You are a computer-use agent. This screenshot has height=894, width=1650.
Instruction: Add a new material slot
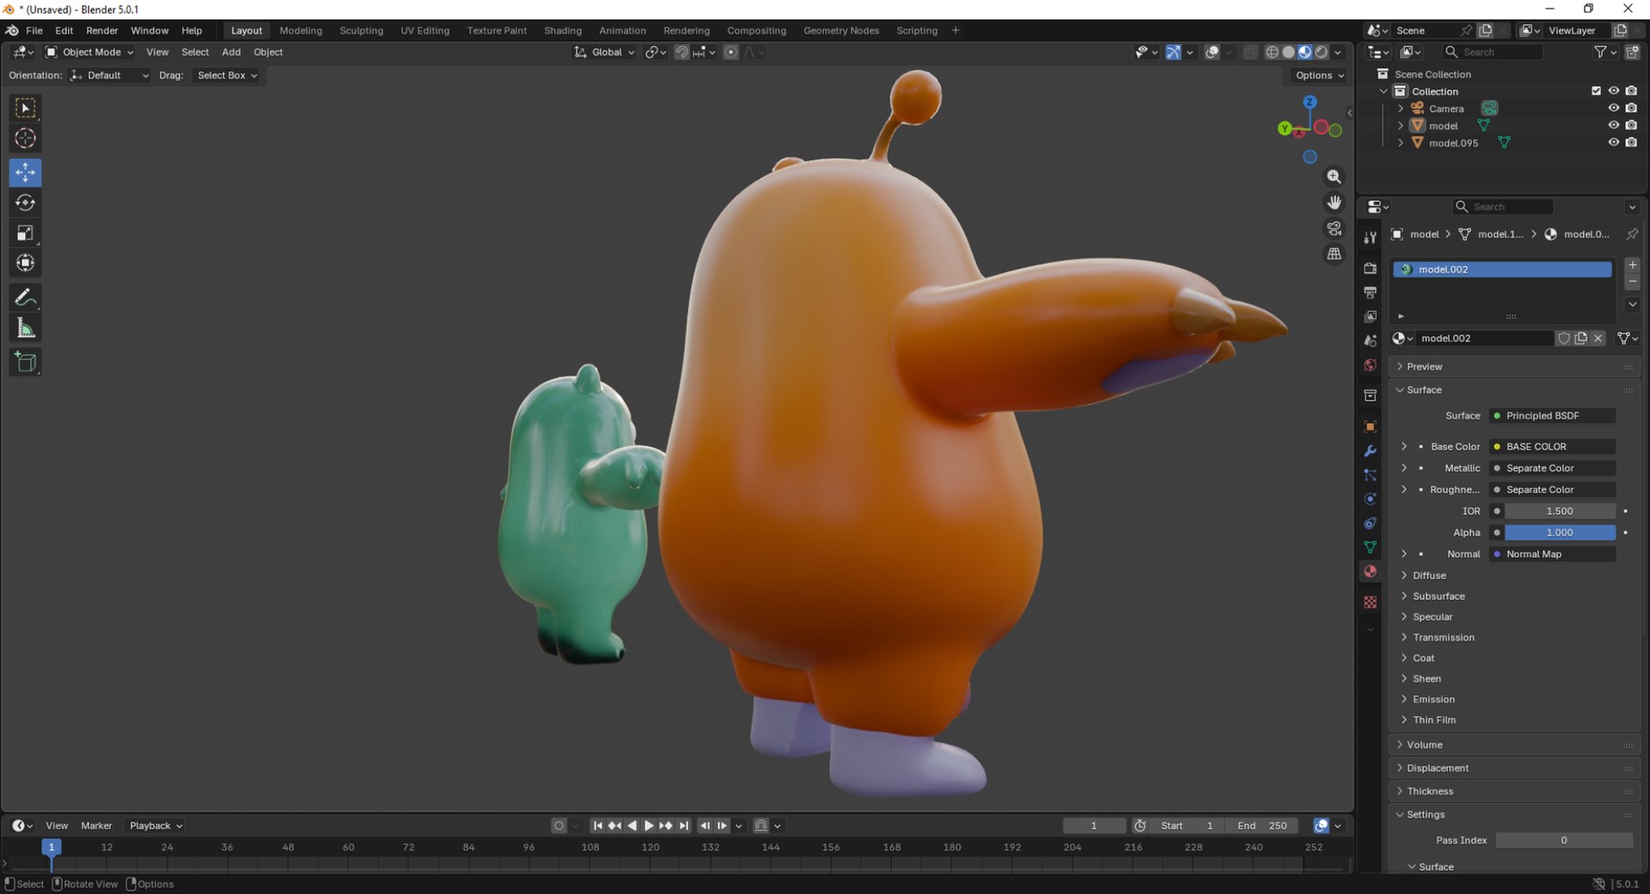click(1632, 265)
